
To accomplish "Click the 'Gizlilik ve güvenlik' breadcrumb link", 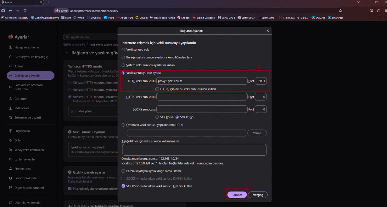I will [74, 45].
